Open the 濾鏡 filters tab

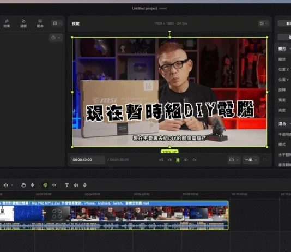pos(23,23)
